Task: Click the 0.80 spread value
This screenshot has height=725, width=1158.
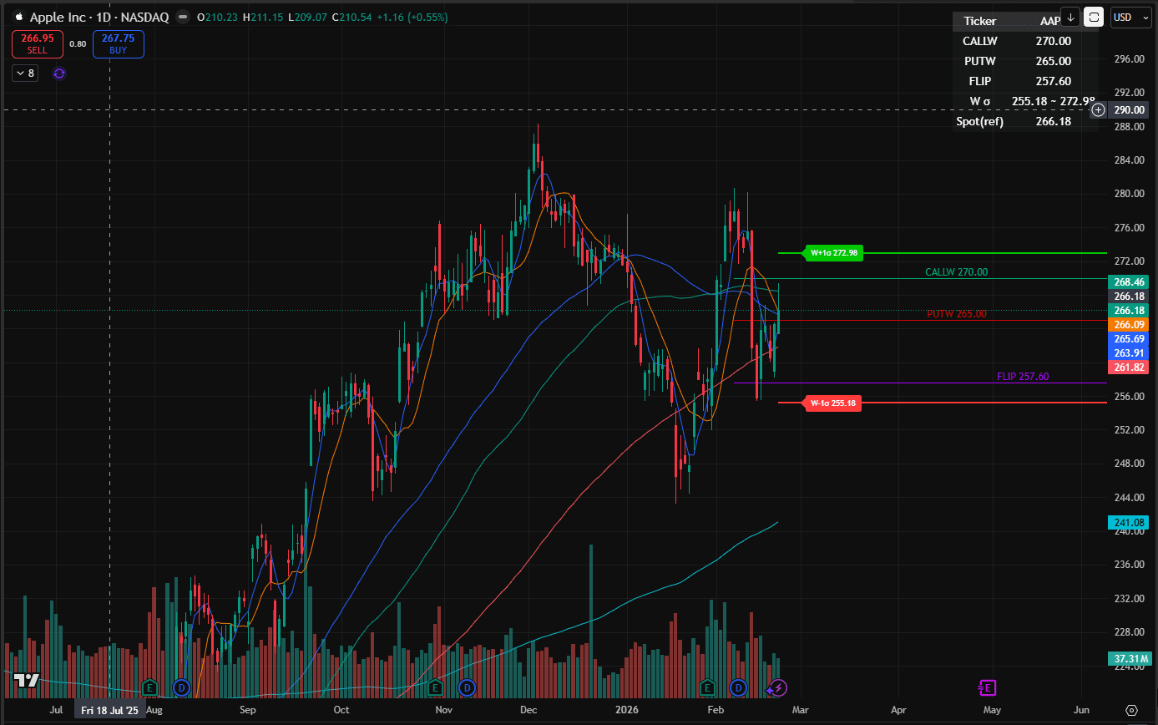Action: pos(78,44)
